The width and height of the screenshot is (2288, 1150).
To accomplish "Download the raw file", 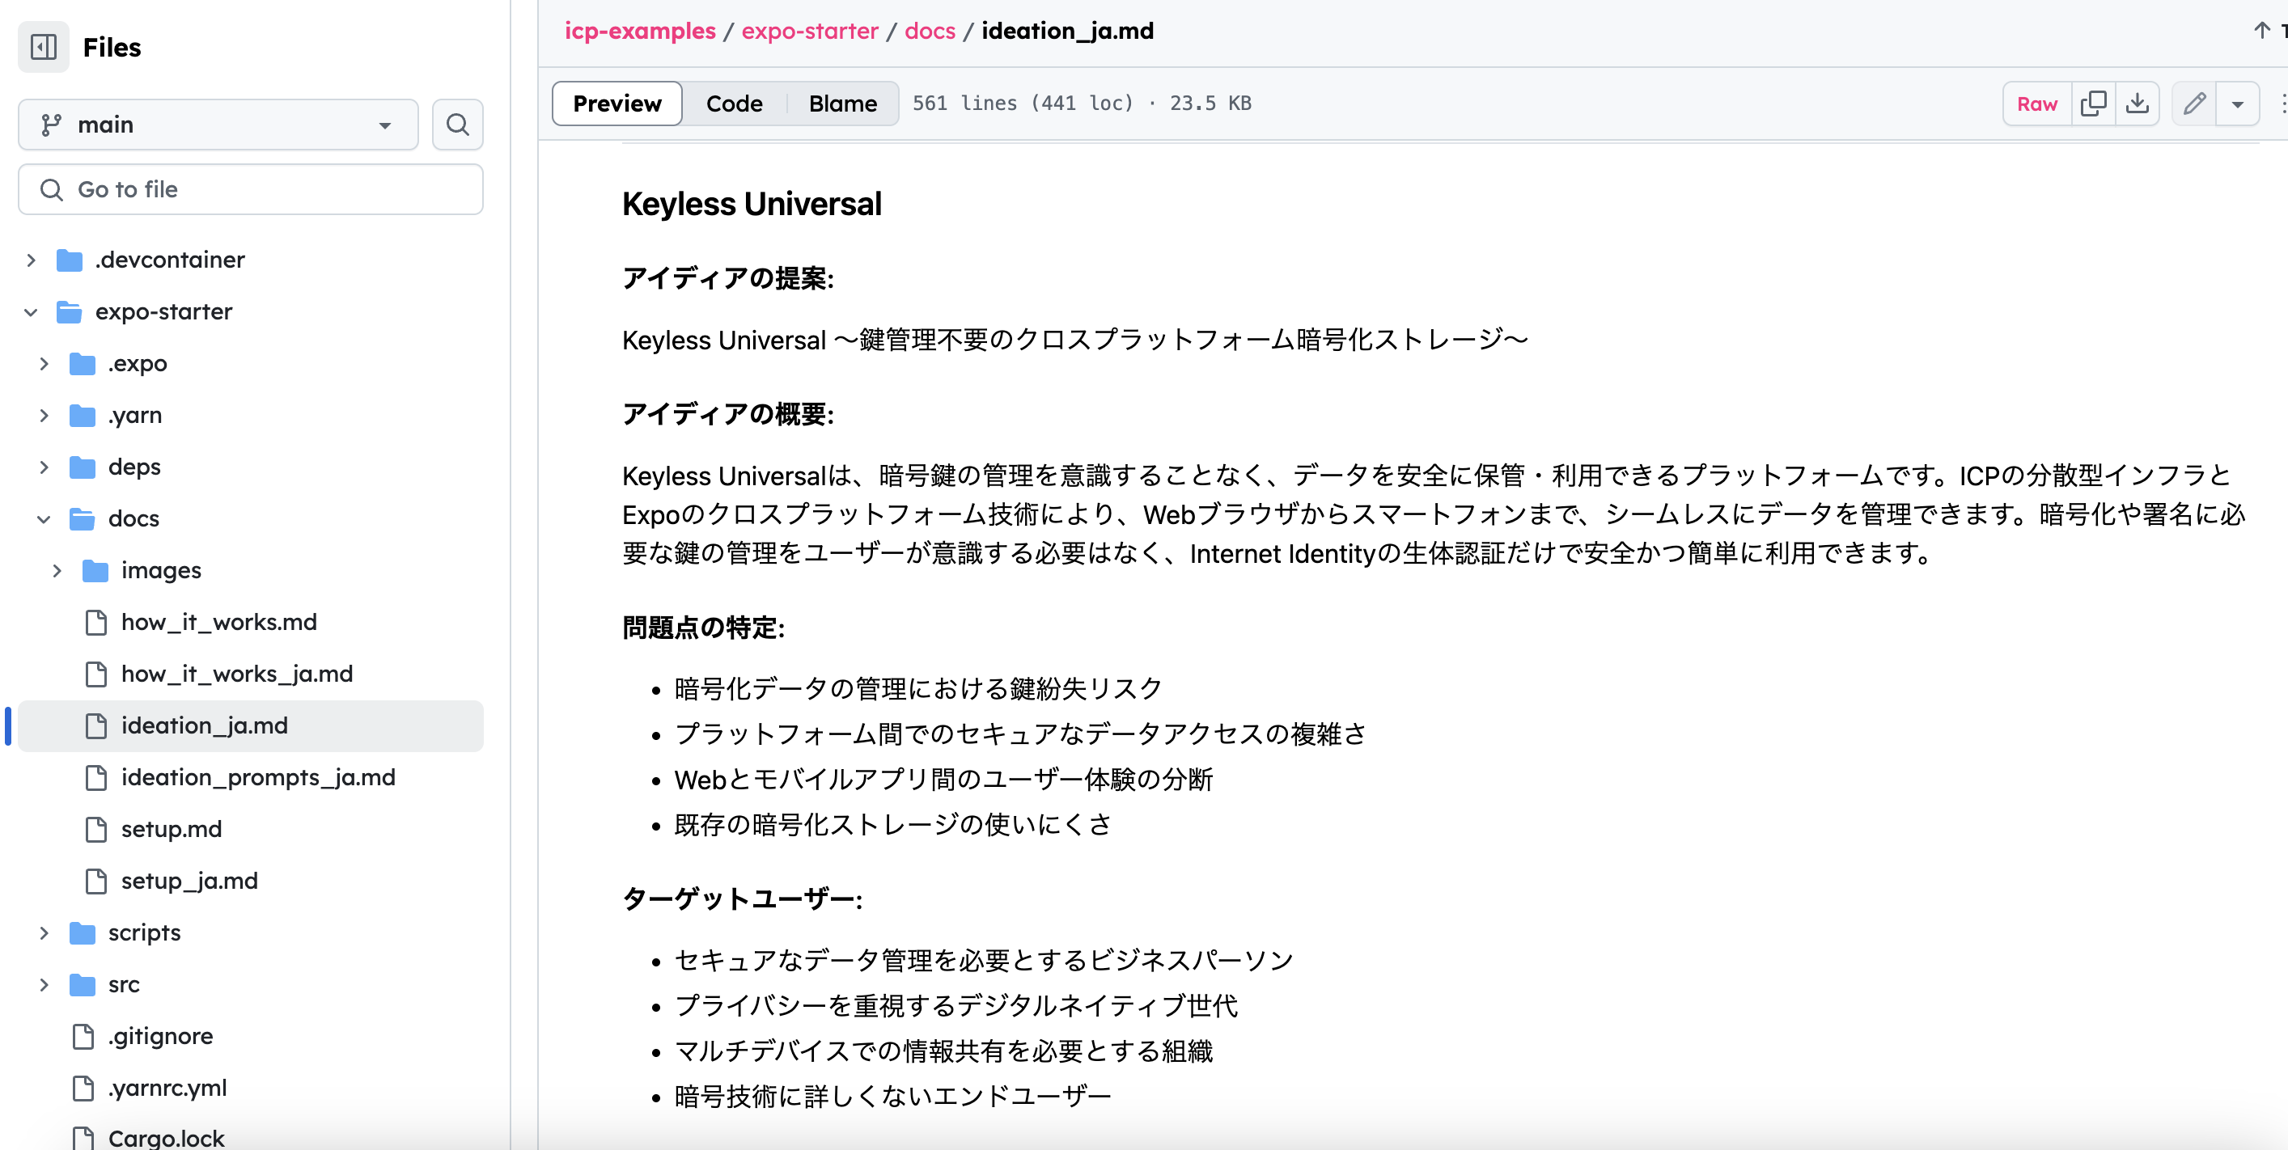I will 2138,103.
